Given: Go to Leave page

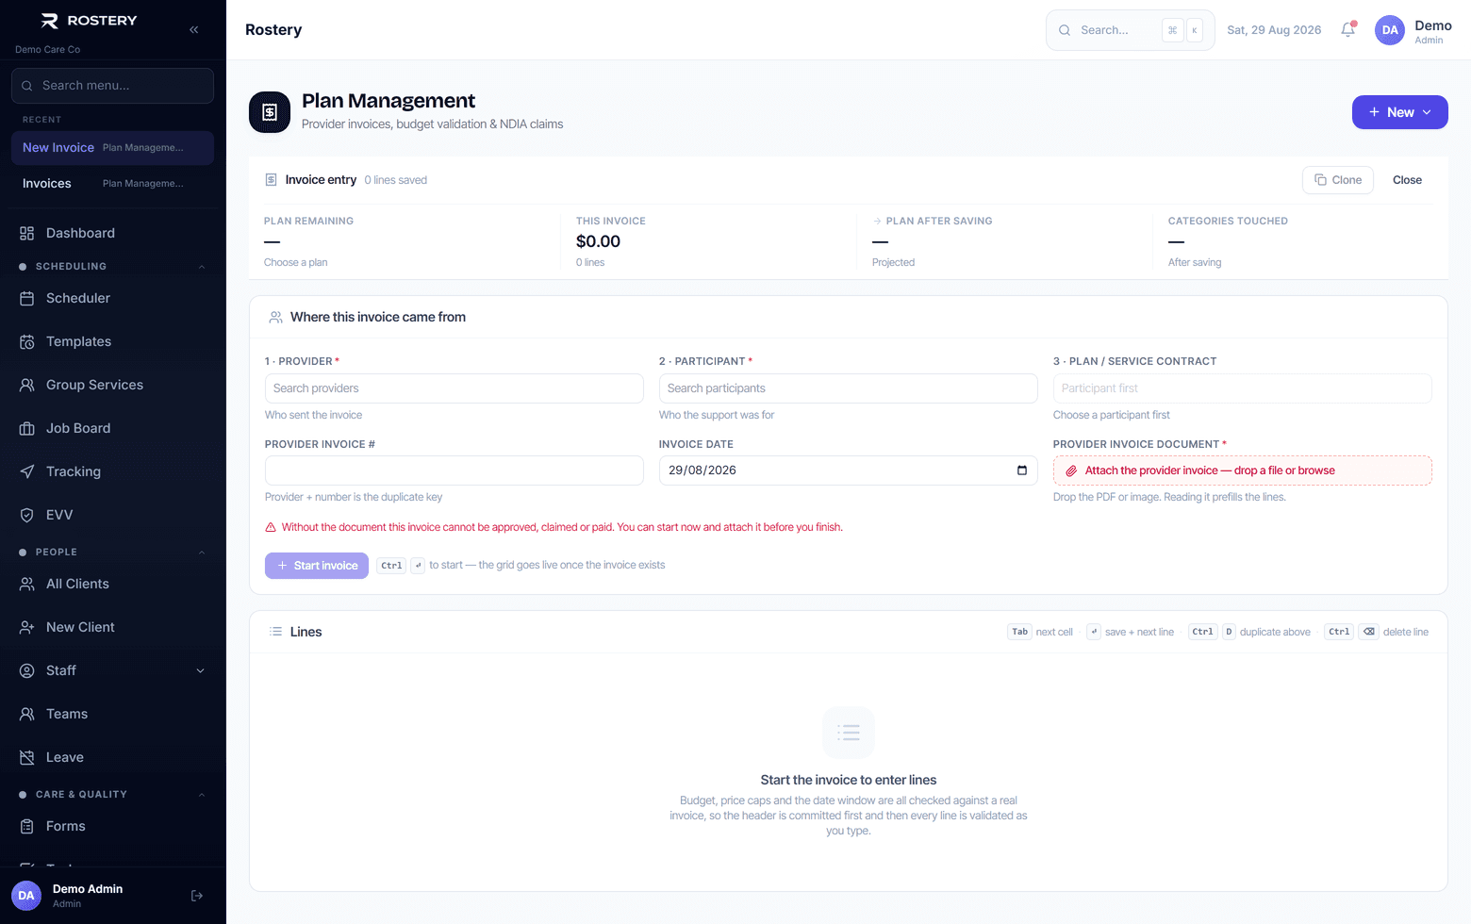Looking at the screenshot, I should point(113,757).
